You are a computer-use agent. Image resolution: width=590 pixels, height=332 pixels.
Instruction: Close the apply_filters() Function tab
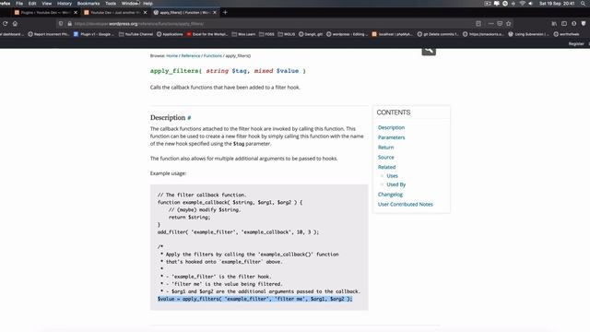pyautogui.click(x=215, y=12)
